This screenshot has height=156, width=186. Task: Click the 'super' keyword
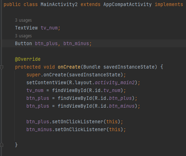click(x=33, y=75)
